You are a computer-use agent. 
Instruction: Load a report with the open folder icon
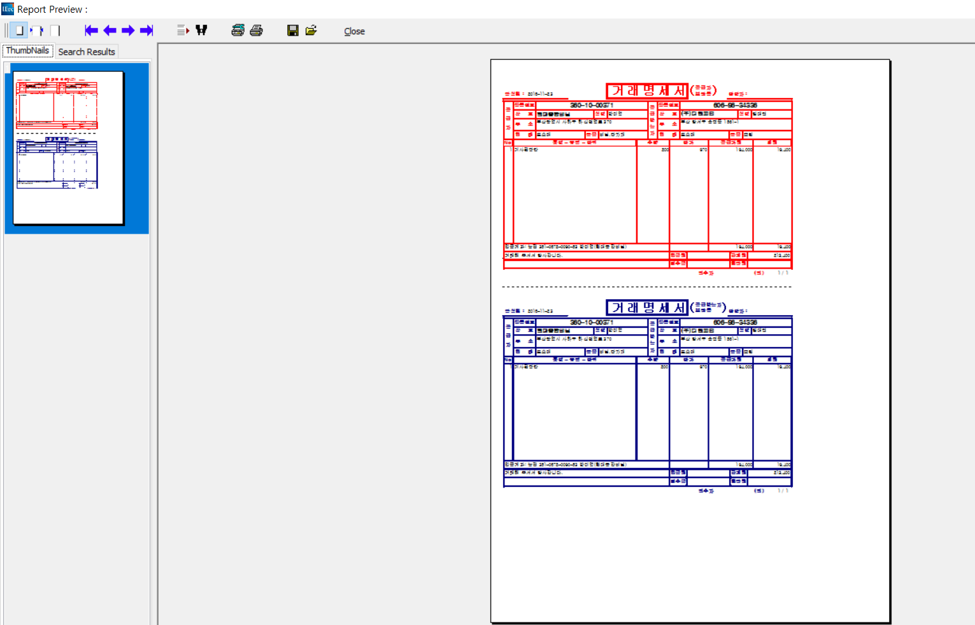311,31
